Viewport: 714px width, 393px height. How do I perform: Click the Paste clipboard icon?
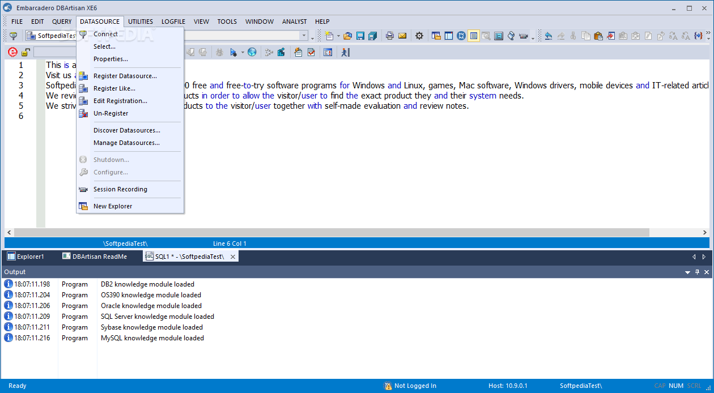598,36
